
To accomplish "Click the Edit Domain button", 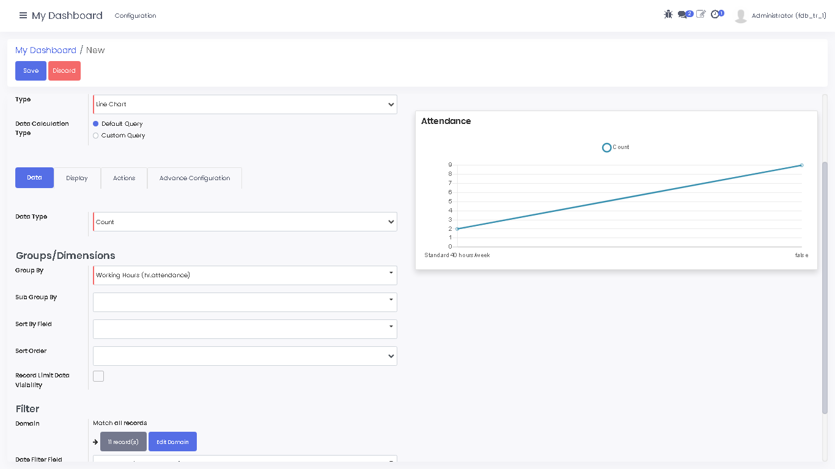I will [172, 442].
